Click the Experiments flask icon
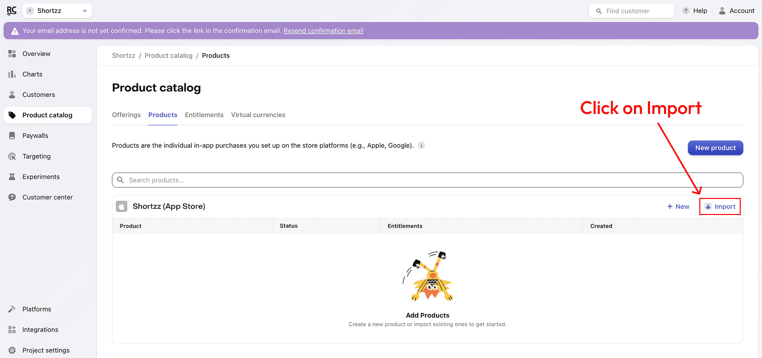Image resolution: width=762 pixels, height=358 pixels. pos(12,177)
